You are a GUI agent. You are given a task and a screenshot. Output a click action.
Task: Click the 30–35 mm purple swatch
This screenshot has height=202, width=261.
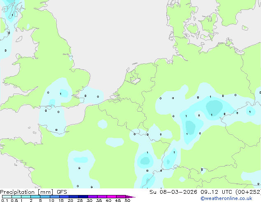(92, 197)
